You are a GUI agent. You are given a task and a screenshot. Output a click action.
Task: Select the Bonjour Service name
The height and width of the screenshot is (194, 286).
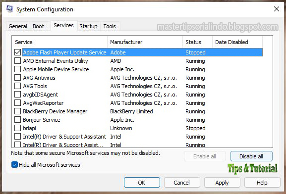coord(42,120)
